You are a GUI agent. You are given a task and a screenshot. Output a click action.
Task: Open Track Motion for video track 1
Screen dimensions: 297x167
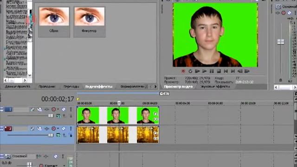point(39,109)
